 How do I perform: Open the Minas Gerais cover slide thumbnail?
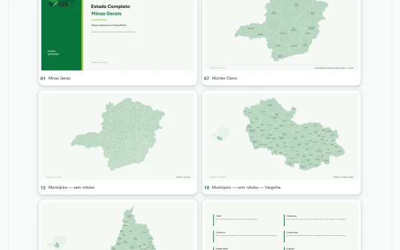118,35
